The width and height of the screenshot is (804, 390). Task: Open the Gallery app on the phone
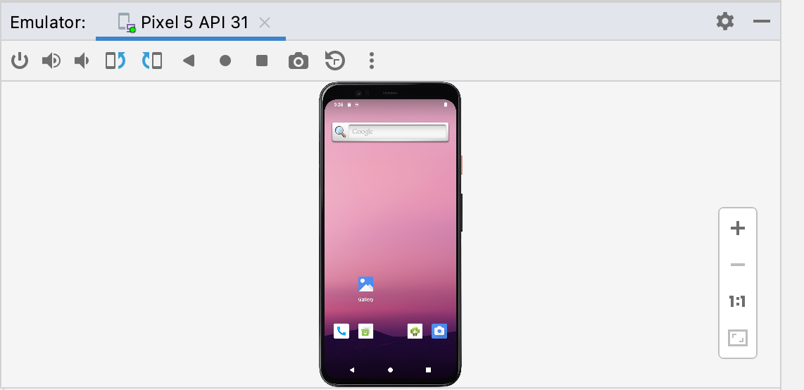[x=365, y=285]
